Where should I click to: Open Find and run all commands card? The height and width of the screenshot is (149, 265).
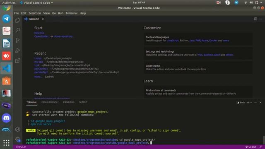pyautogui.click(x=198, y=92)
